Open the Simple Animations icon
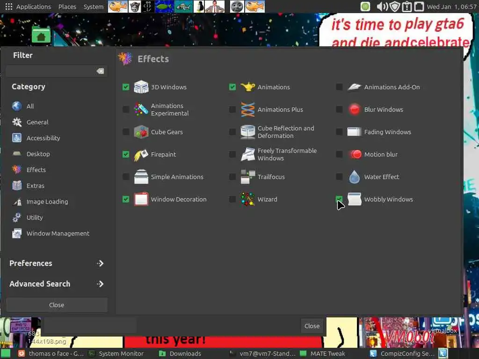479x359 pixels. coord(141,177)
